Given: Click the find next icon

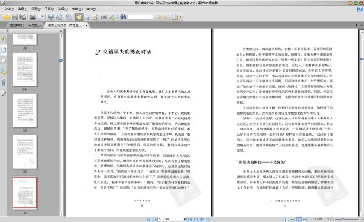Looking at the screenshot, I should (x=166, y=17).
